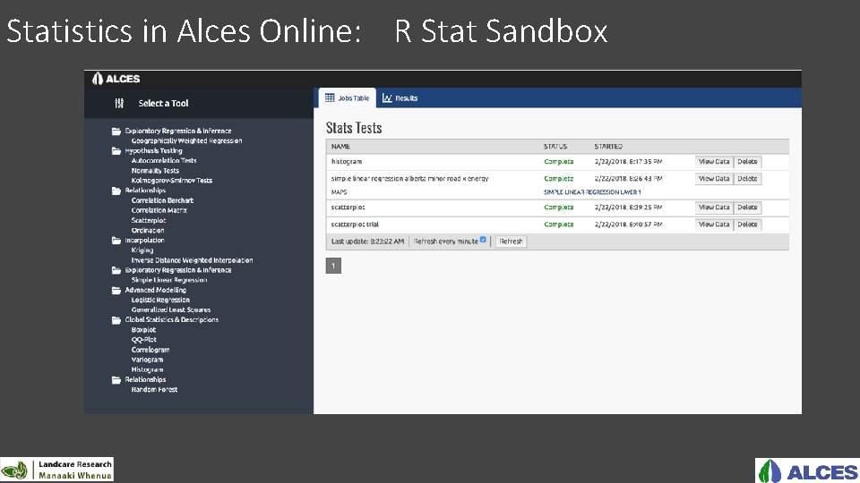The height and width of the screenshot is (483, 860).
Task: Select Correlation Matrix tool
Action: click(159, 210)
